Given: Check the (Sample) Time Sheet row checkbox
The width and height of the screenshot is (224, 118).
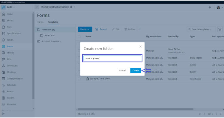Looking at the screenshot, I should tap(79, 79).
